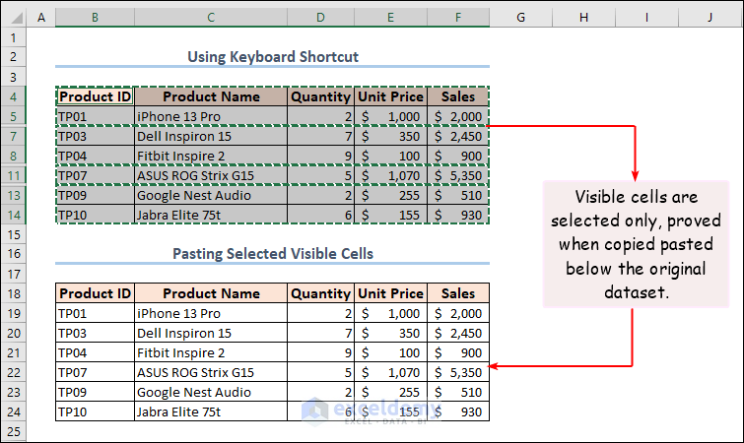Image resolution: width=744 pixels, height=443 pixels.
Task: Select the '5,350' sales cell in row 22
Action: coord(458,372)
